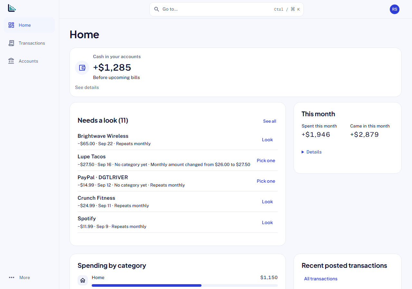The image size is (412, 289).
Task: Click the app logo icon
Action: pos(12,8)
